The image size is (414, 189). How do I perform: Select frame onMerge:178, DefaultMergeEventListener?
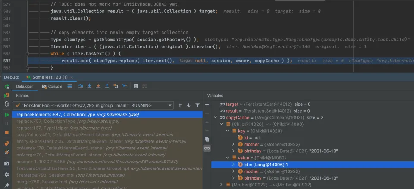point(107,148)
